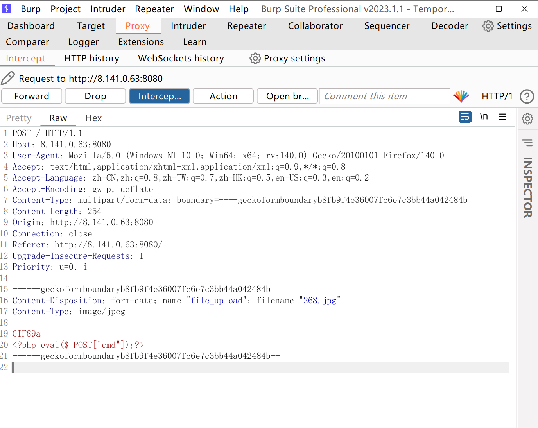
Task: Select the Intercept sub-tab
Action: click(x=25, y=58)
